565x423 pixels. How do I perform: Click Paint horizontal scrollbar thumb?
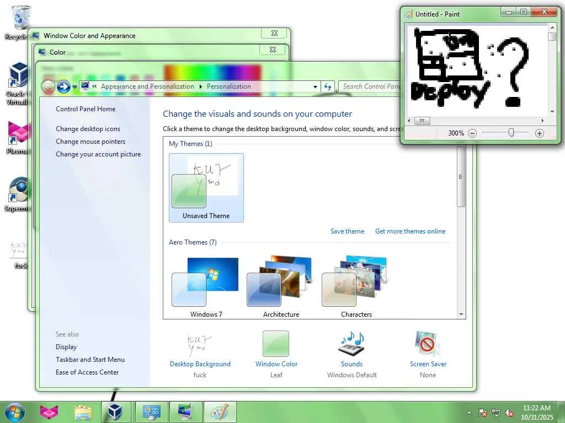tap(422, 121)
